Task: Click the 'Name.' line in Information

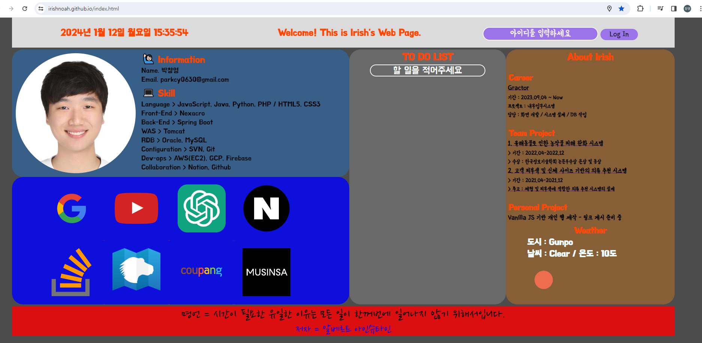Action: [x=160, y=70]
